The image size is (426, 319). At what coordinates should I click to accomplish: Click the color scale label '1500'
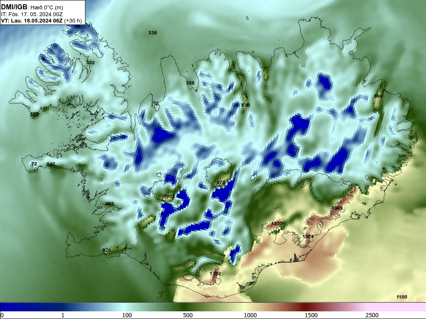[311, 315]
